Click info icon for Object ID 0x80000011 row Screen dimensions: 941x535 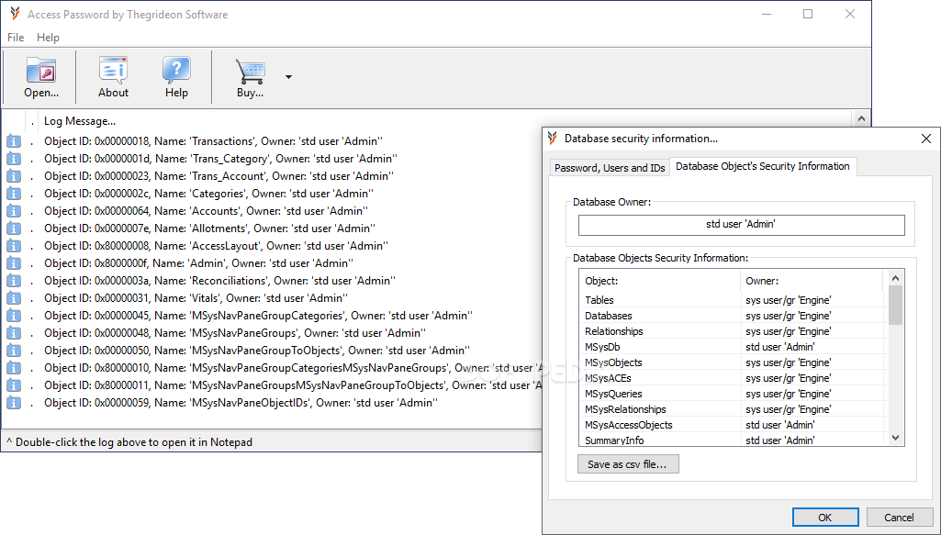[14, 385]
